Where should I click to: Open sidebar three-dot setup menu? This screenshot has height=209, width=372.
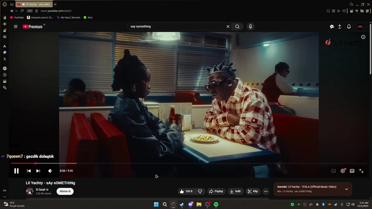pos(5,197)
